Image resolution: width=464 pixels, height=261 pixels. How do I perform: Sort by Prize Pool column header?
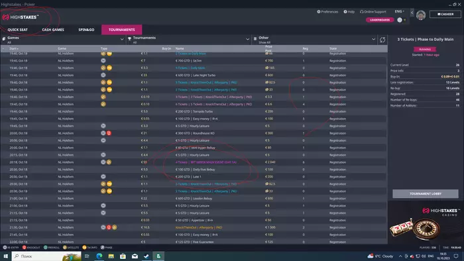268,48
